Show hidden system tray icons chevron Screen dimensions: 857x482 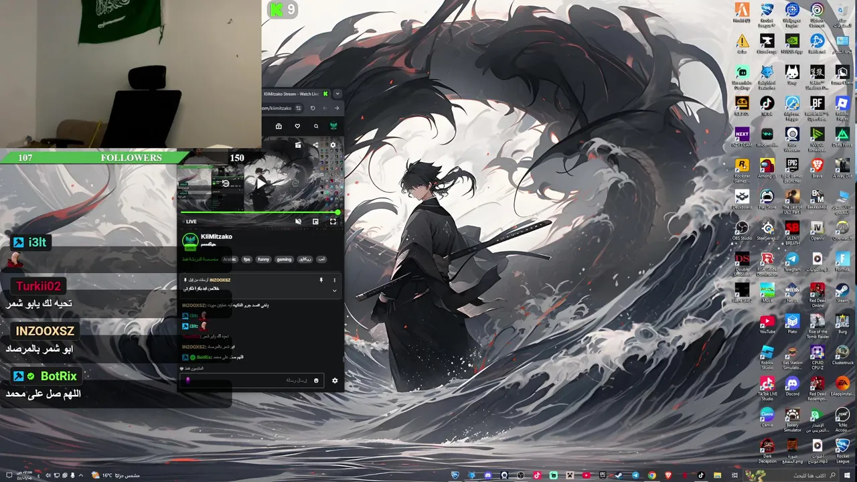click(x=81, y=475)
